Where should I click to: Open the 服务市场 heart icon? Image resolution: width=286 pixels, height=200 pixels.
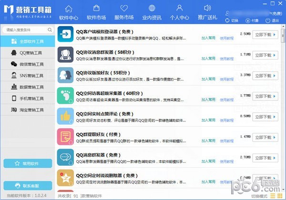click(124, 8)
